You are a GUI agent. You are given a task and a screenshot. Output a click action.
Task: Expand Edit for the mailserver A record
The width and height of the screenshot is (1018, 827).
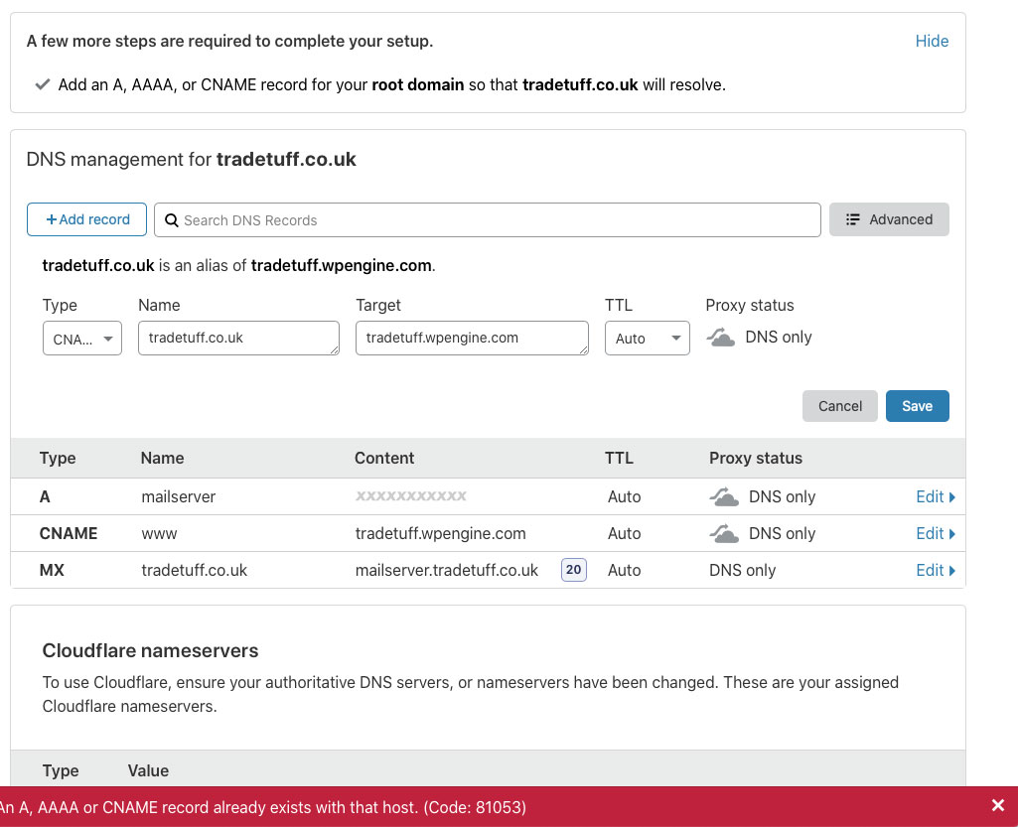(x=935, y=496)
